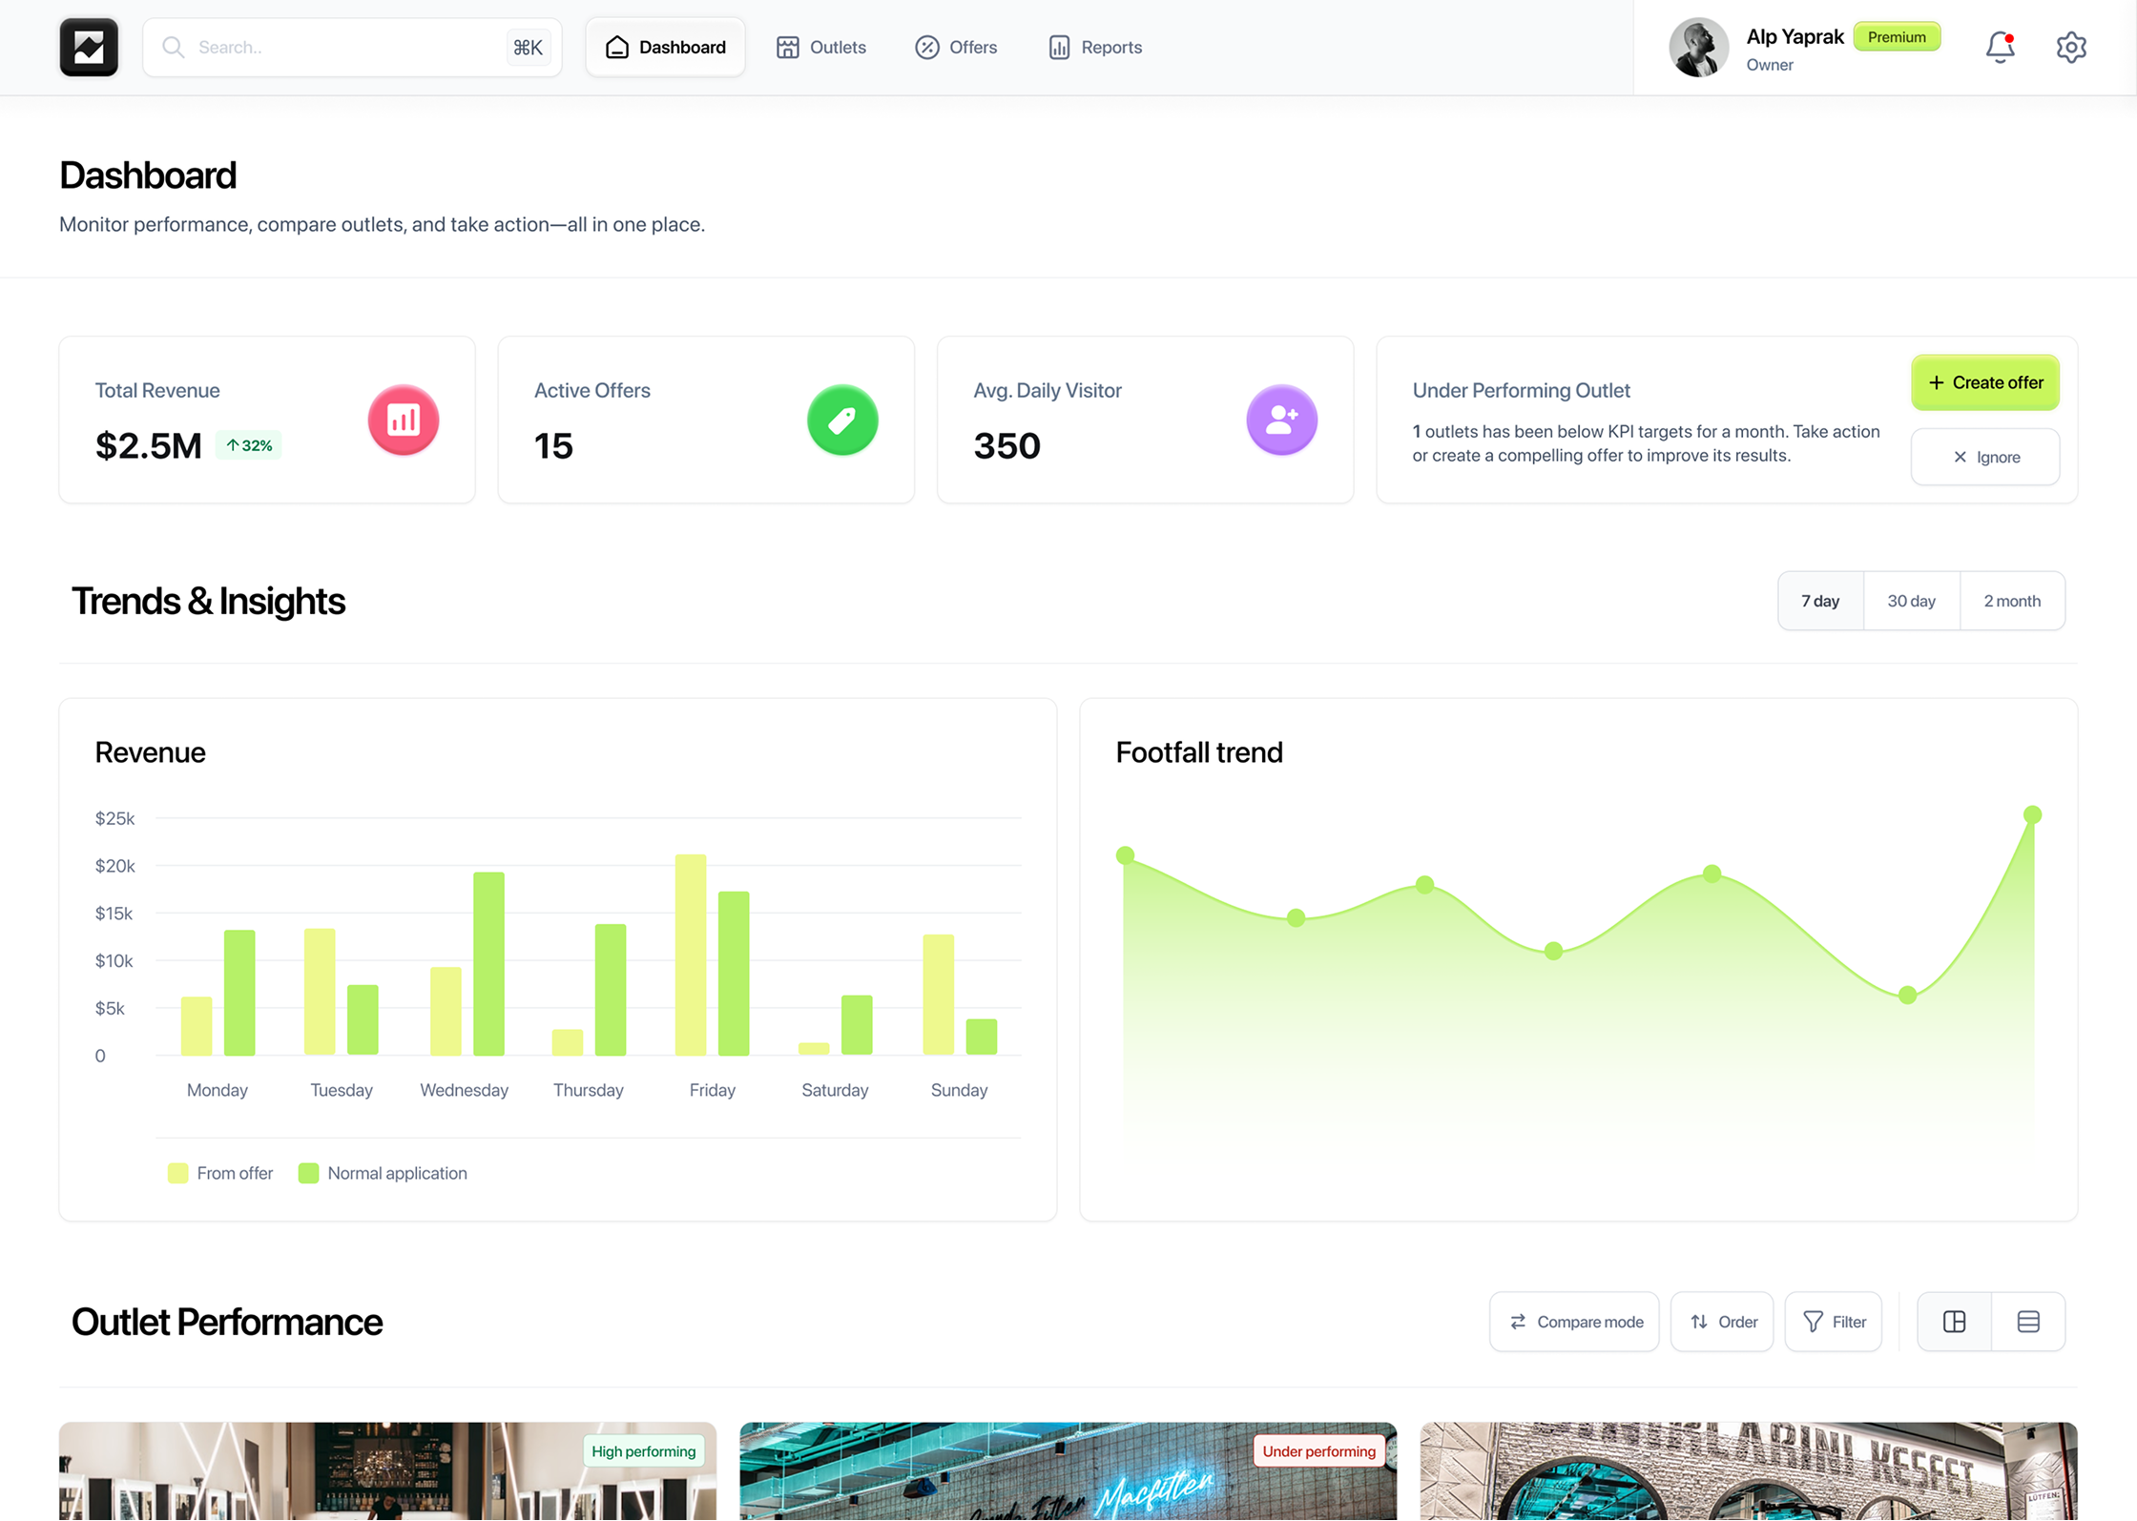
Task: Click the Active Offers tag icon
Action: pyautogui.click(x=842, y=420)
